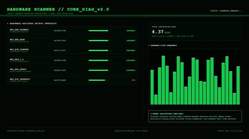Click the progress bar for REG_EBX_BASE
Screen dimensions: 249x139
[x=98, y=41]
